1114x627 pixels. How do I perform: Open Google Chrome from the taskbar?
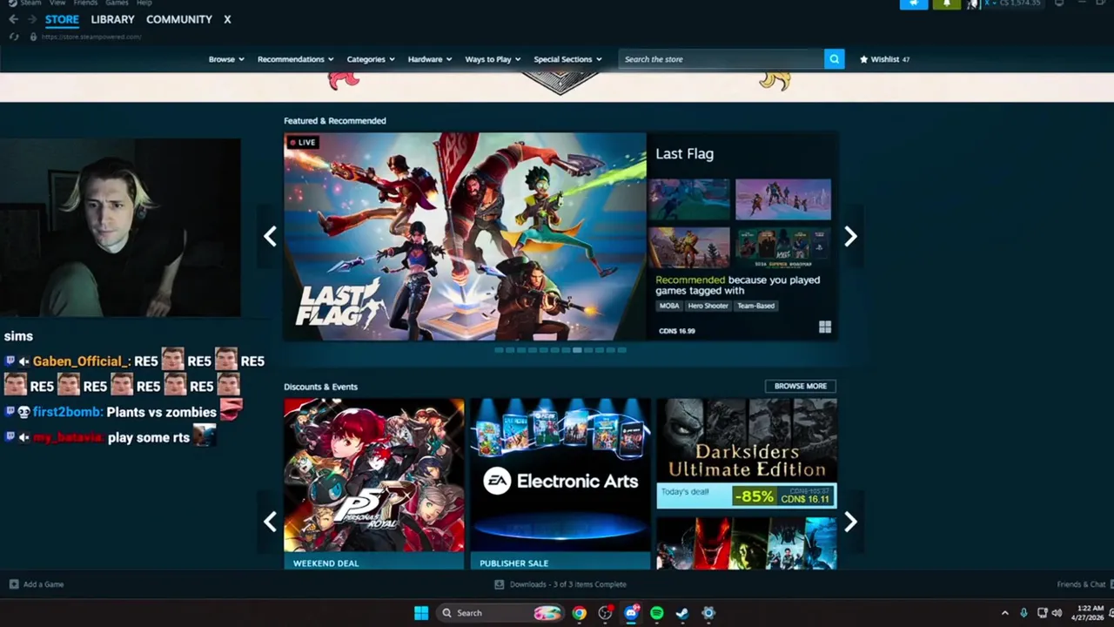[579, 613]
